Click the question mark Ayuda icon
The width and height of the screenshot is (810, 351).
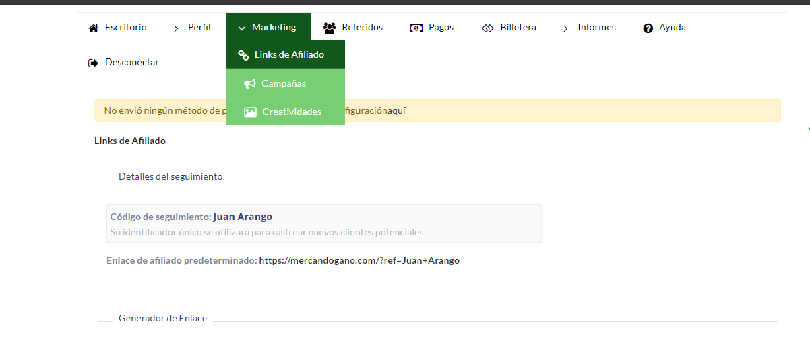(x=648, y=28)
